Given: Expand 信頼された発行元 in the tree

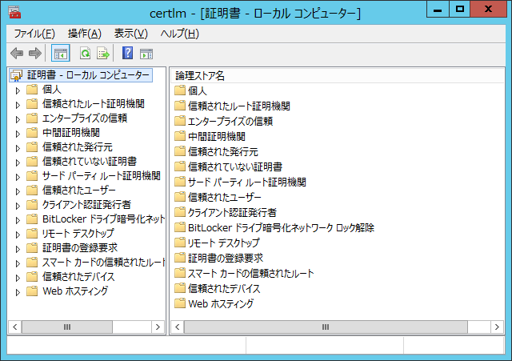Looking at the screenshot, I should click(x=18, y=148).
